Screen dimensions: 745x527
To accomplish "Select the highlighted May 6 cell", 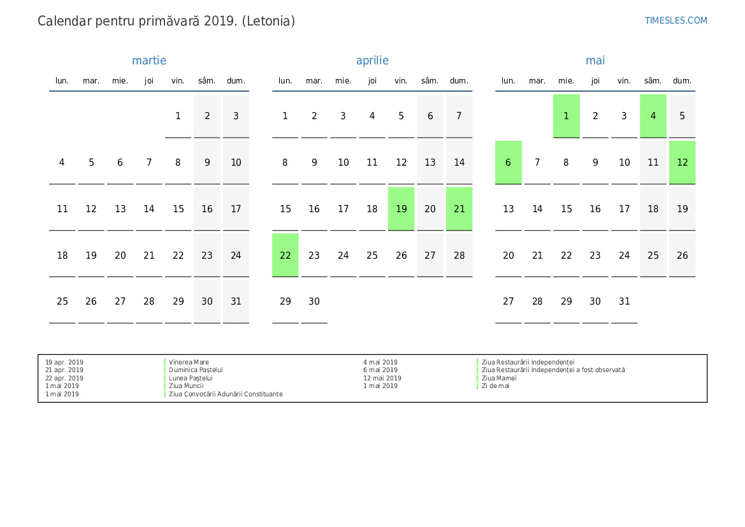I will (x=508, y=162).
